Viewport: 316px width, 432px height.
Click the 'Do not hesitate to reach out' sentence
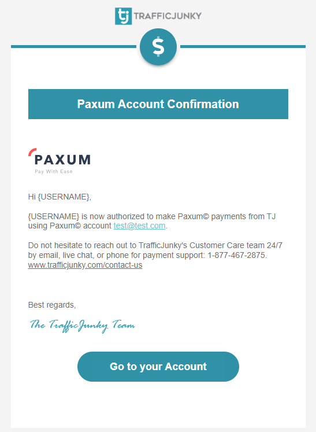click(x=82, y=245)
